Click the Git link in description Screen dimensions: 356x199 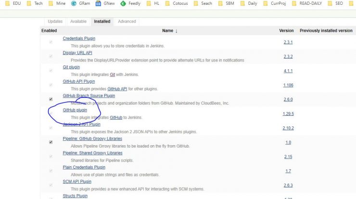[113, 75]
